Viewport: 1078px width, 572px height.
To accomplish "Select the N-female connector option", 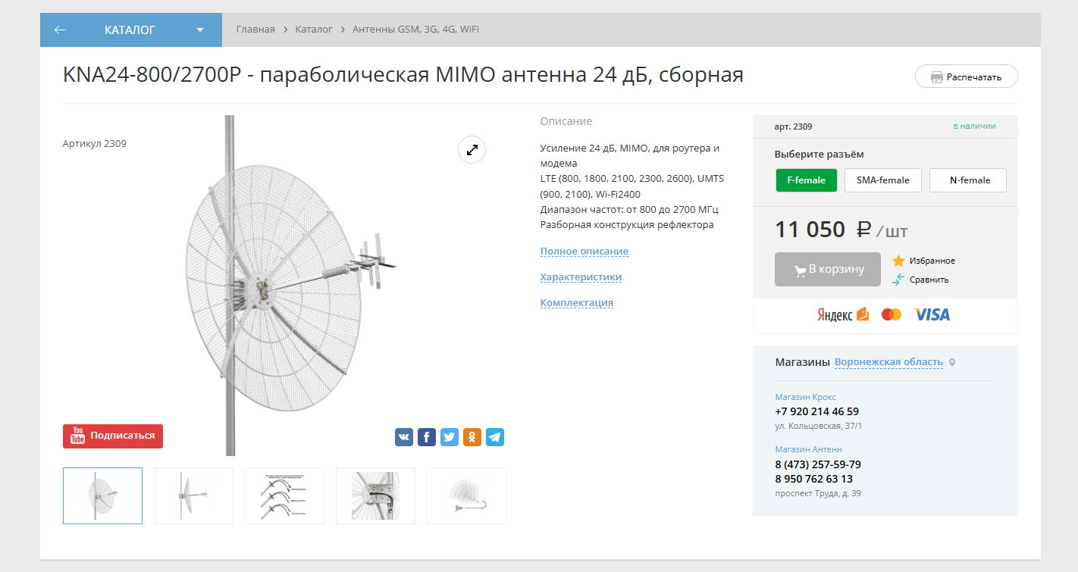I will click(x=968, y=180).
